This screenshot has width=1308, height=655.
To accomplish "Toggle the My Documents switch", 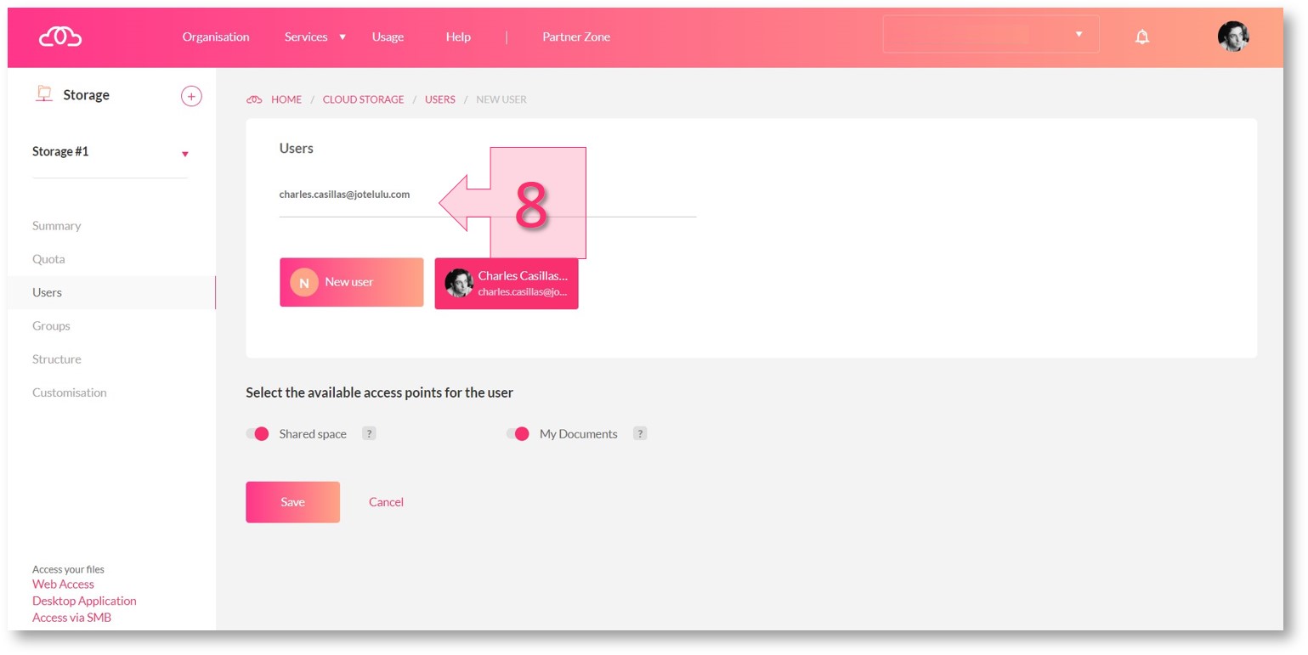I will 518,434.
